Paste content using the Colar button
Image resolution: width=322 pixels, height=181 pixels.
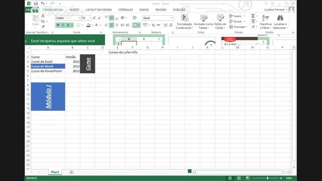[35, 20]
